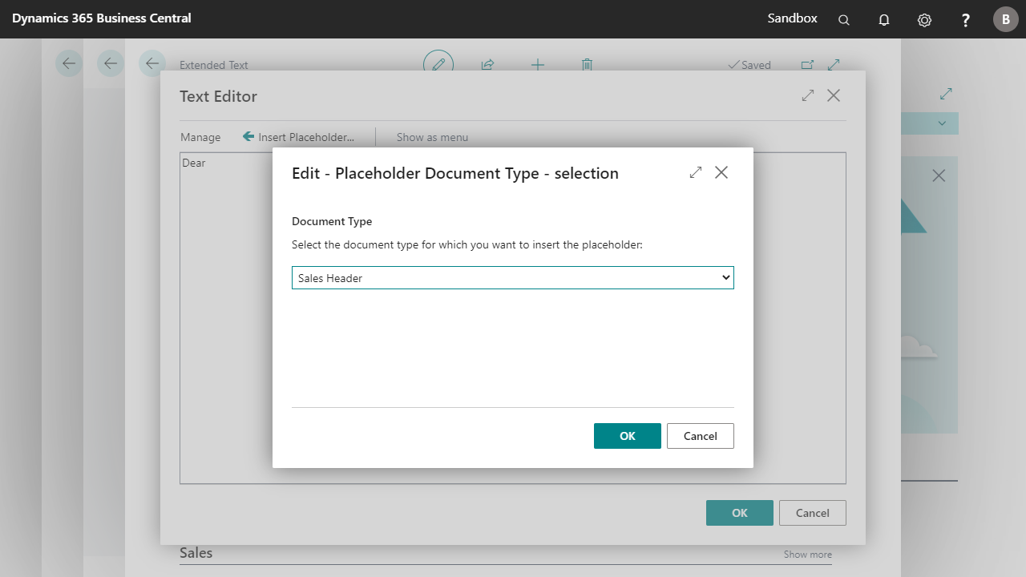Open the search magnifier in the top bar
This screenshot has height=577, width=1026.
click(x=843, y=20)
